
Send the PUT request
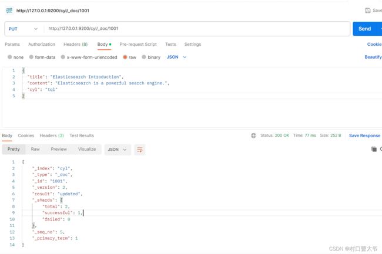tap(364, 29)
